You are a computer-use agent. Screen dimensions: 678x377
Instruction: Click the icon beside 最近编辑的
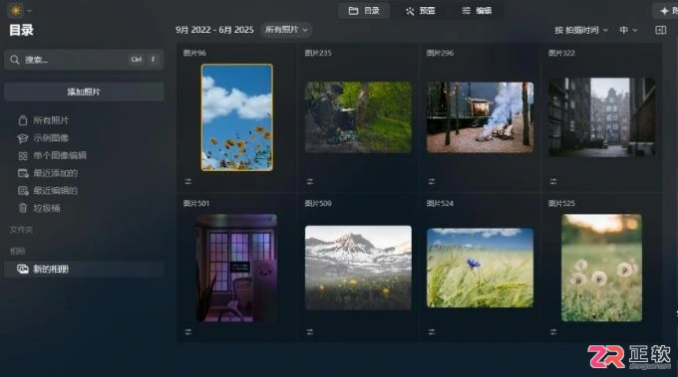tap(23, 191)
